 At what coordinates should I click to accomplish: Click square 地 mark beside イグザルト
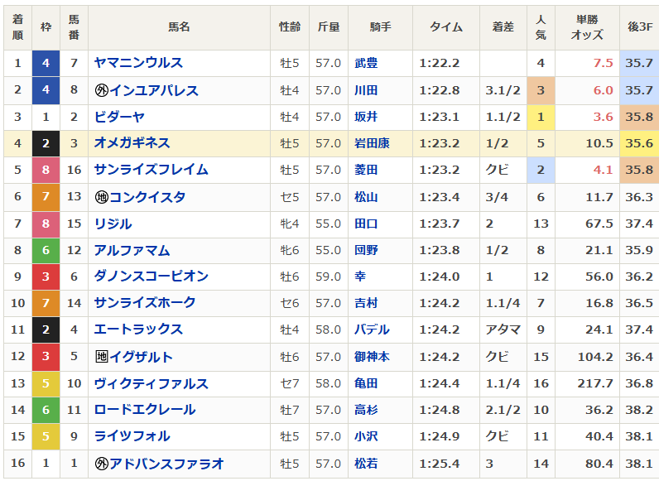(102, 357)
